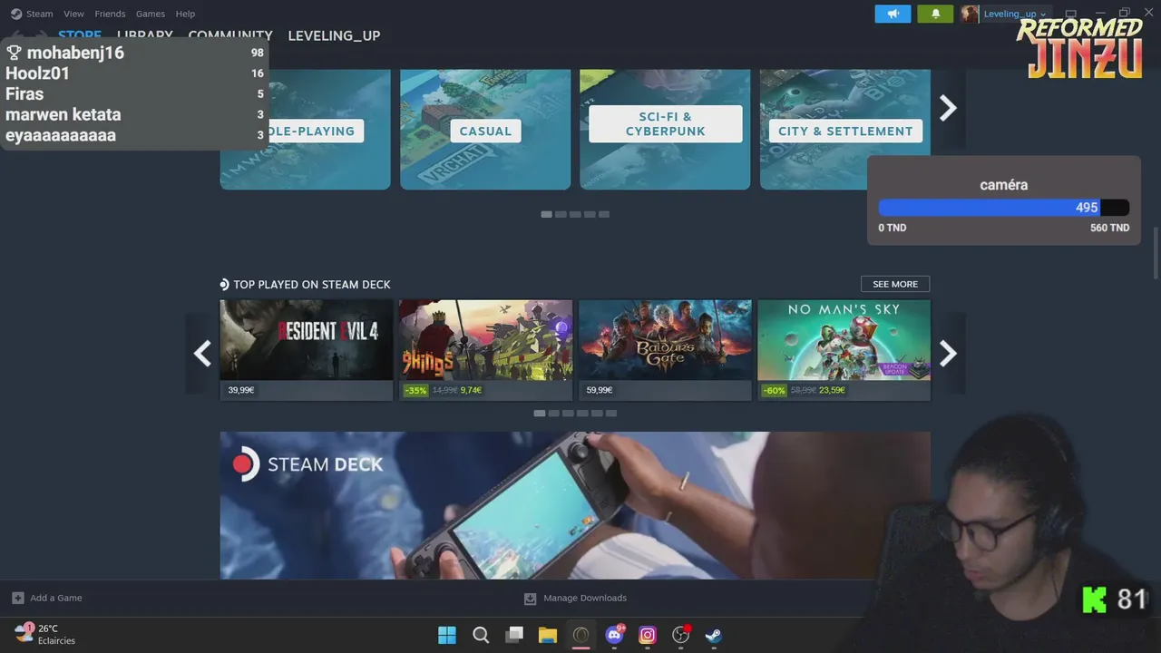
Task: Open Windows taskbar search
Action: [x=481, y=635]
